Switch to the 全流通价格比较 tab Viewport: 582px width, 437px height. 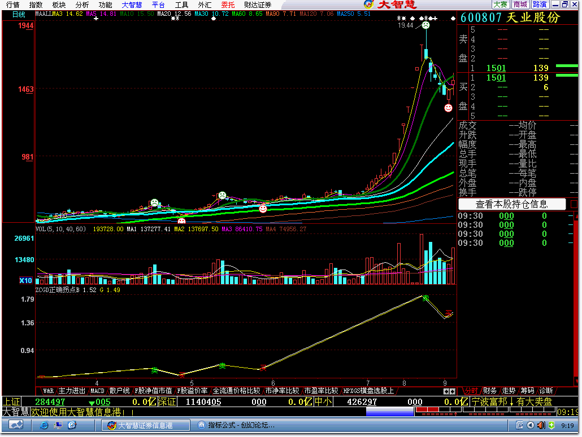point(236,391)
